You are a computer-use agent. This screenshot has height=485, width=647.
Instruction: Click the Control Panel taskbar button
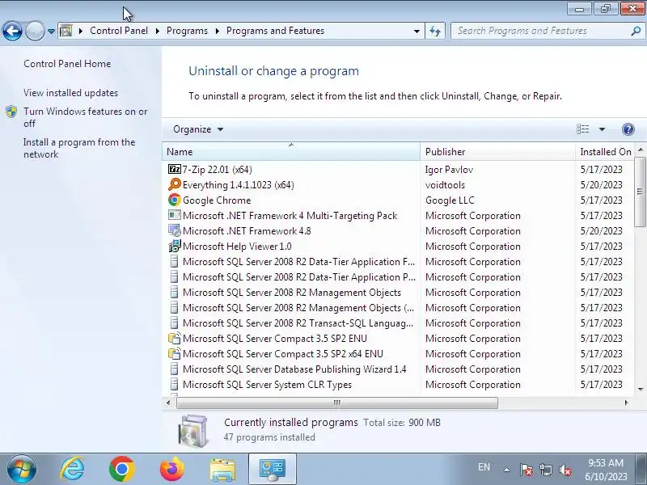[x=273, y=470]
